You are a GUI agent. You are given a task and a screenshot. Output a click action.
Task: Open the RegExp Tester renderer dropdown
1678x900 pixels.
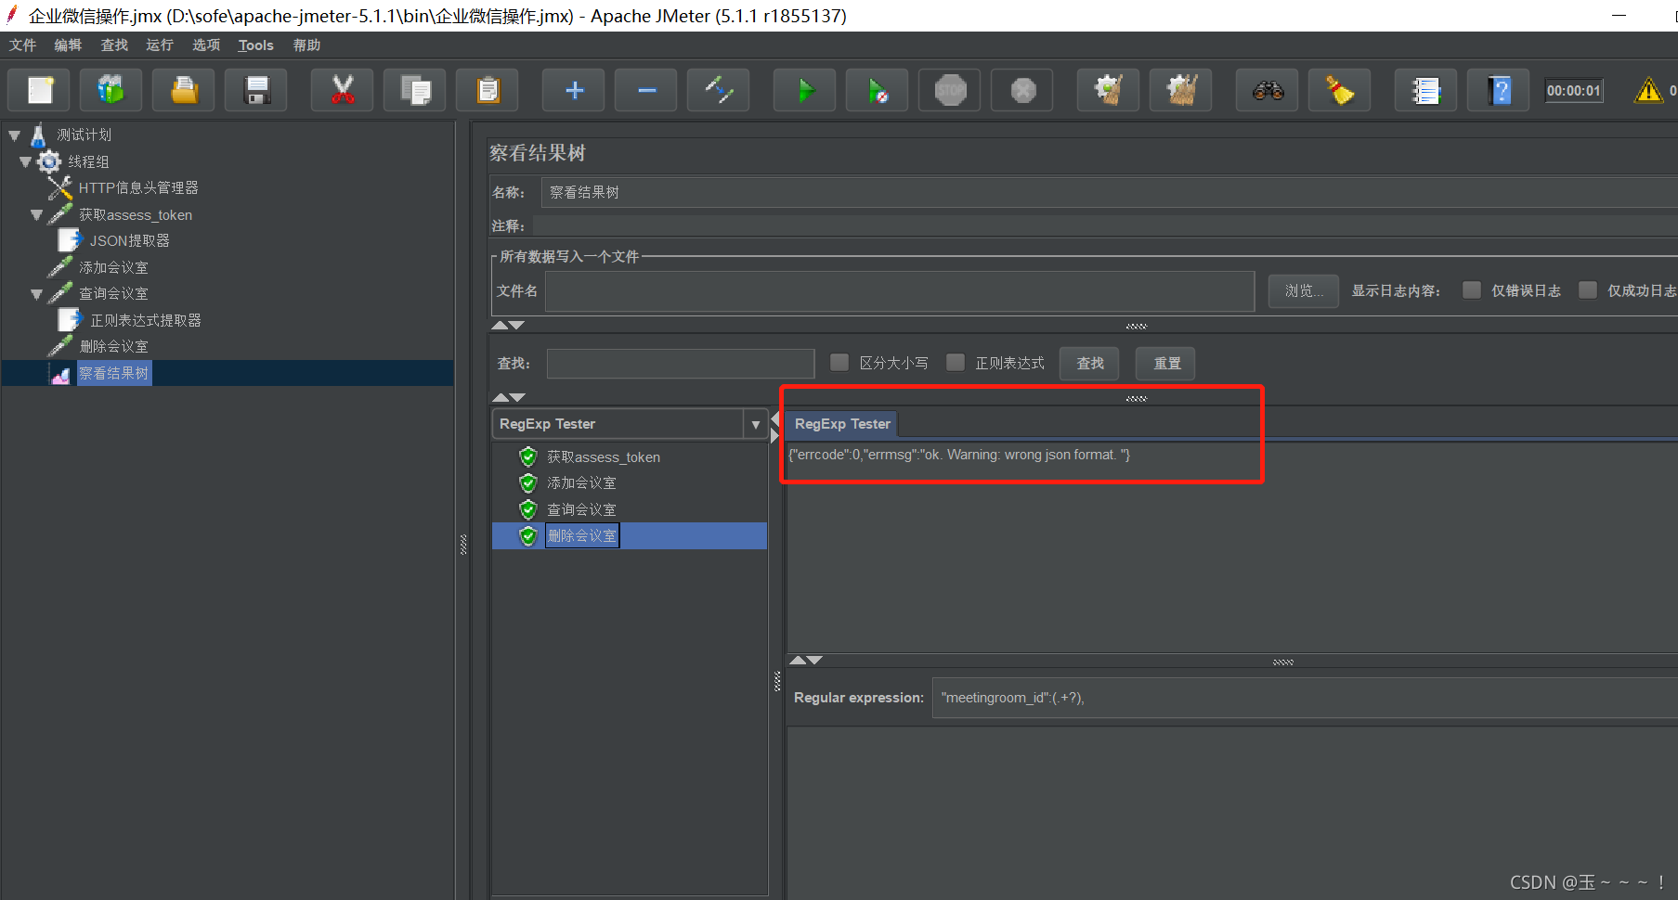755,424
